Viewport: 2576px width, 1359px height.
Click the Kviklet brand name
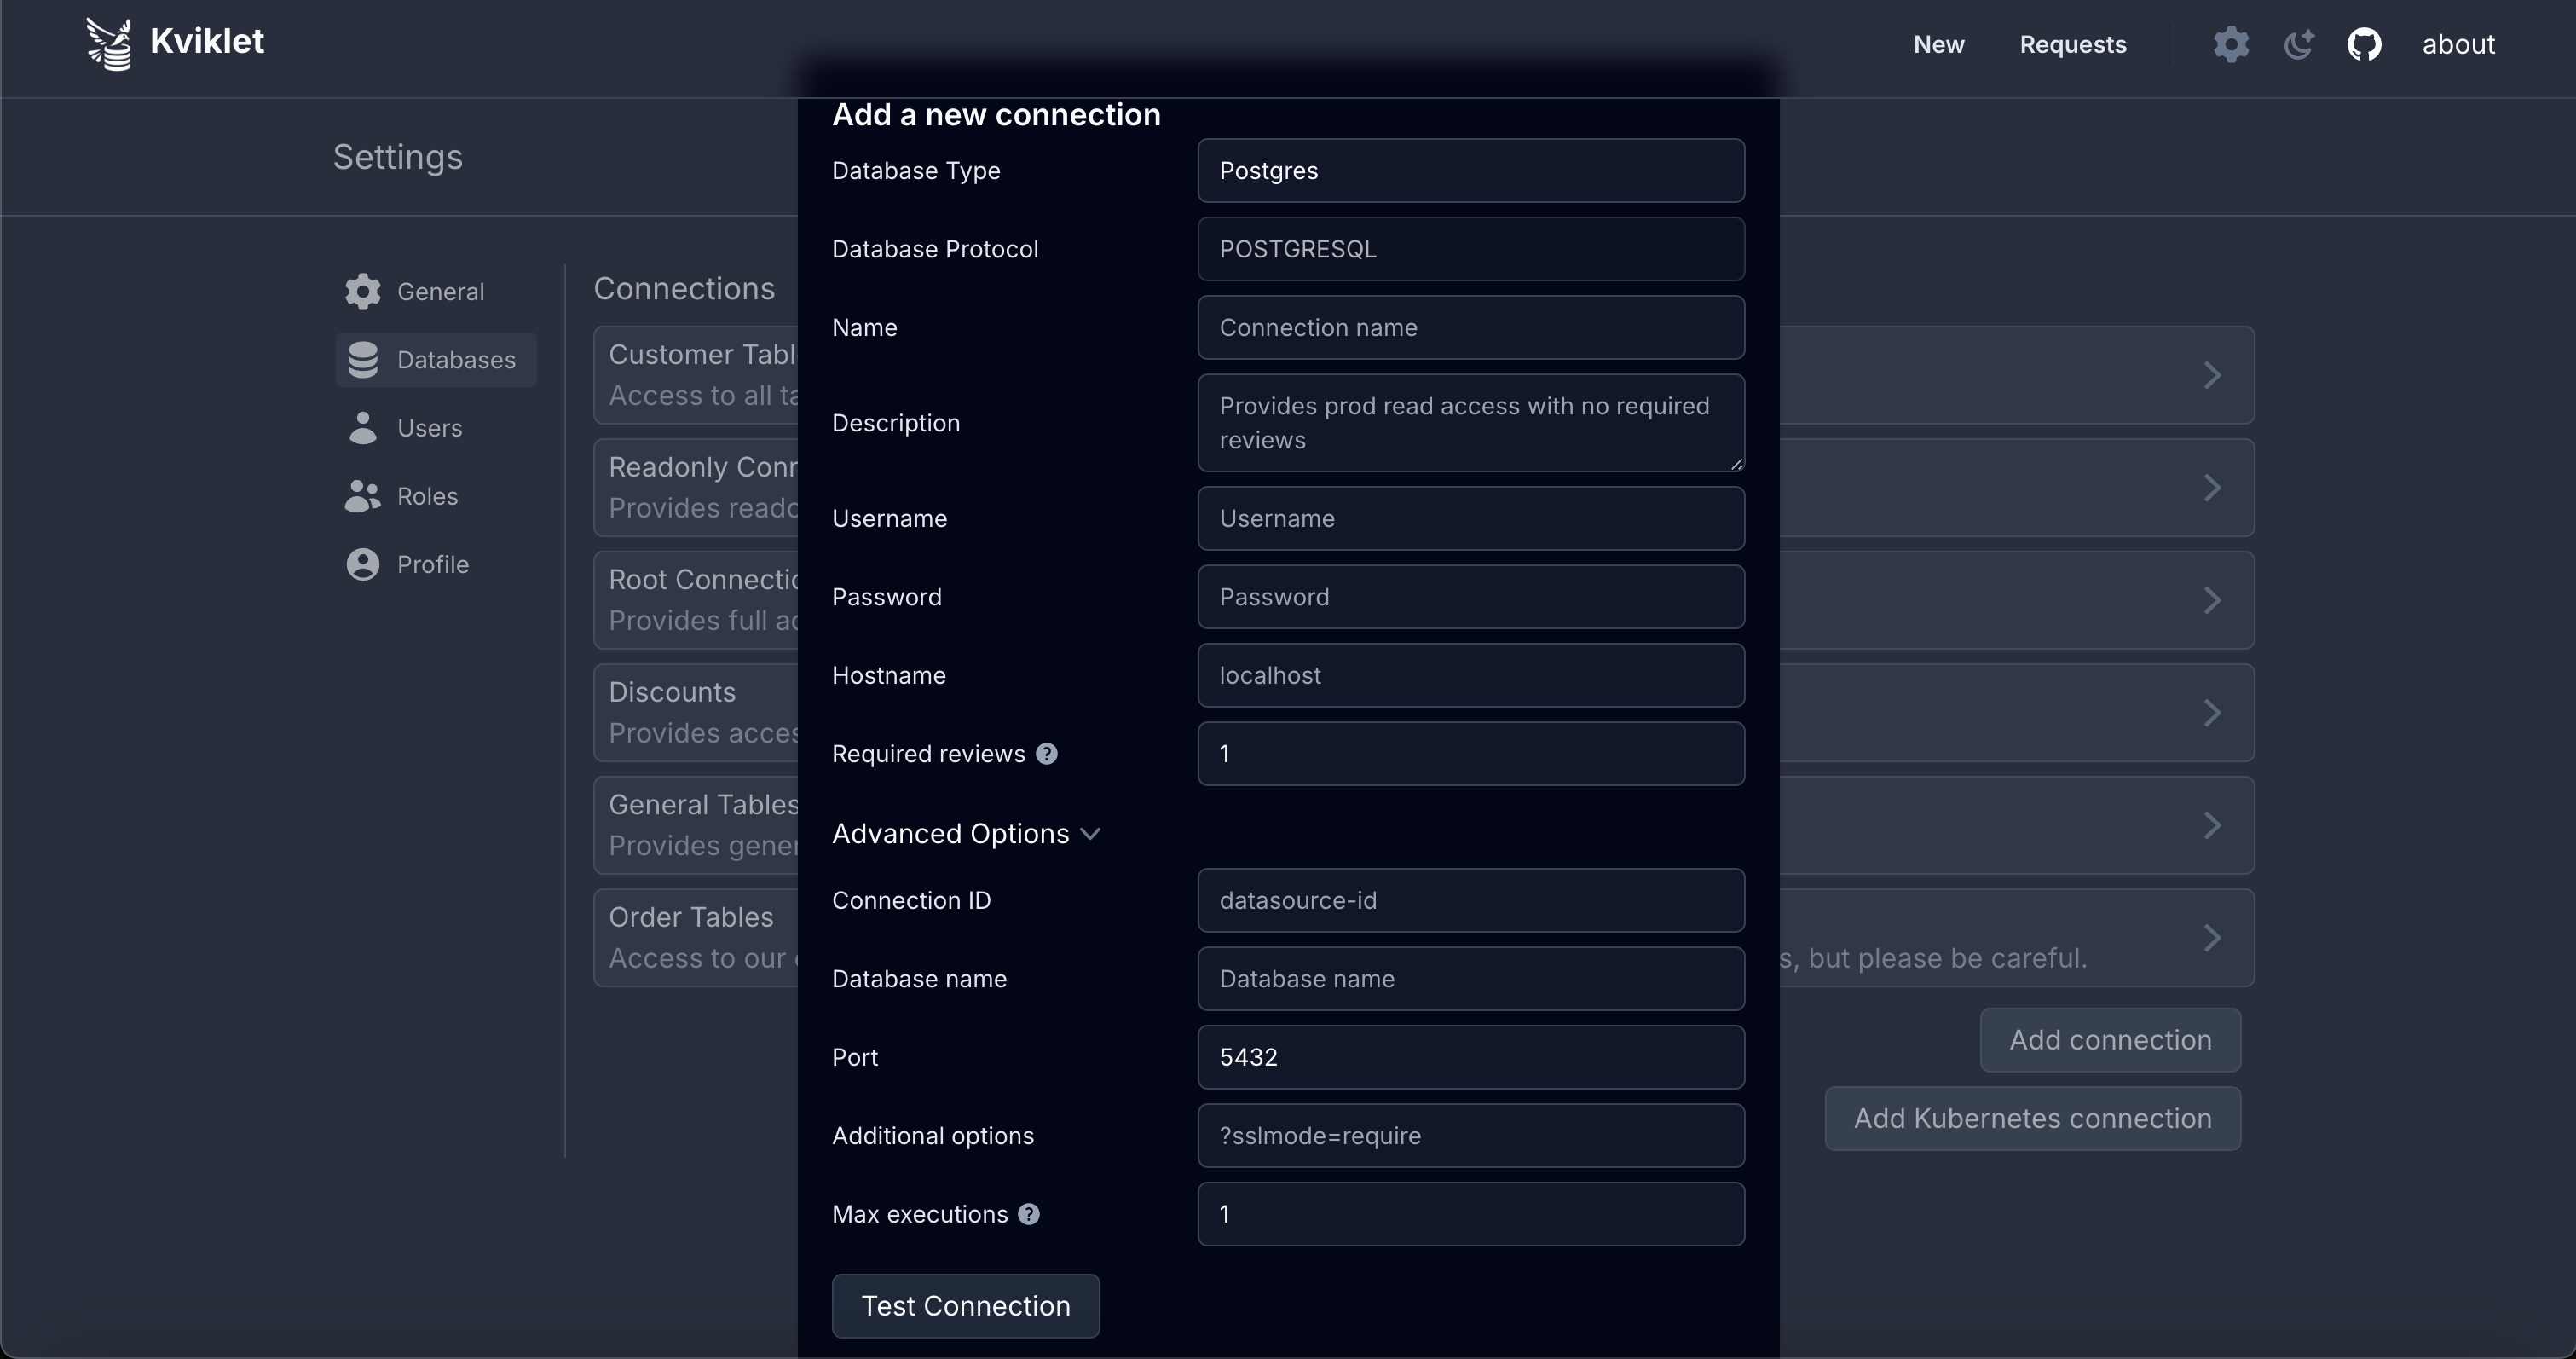[x=207, y=42]
